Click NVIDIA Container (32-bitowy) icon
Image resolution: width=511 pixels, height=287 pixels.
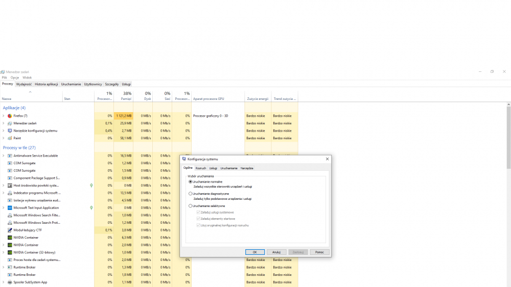(x=10, y=252)
